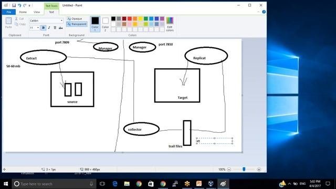Pick the red color swatch
The image size is (336, 189).
click(x=130, y=19)
